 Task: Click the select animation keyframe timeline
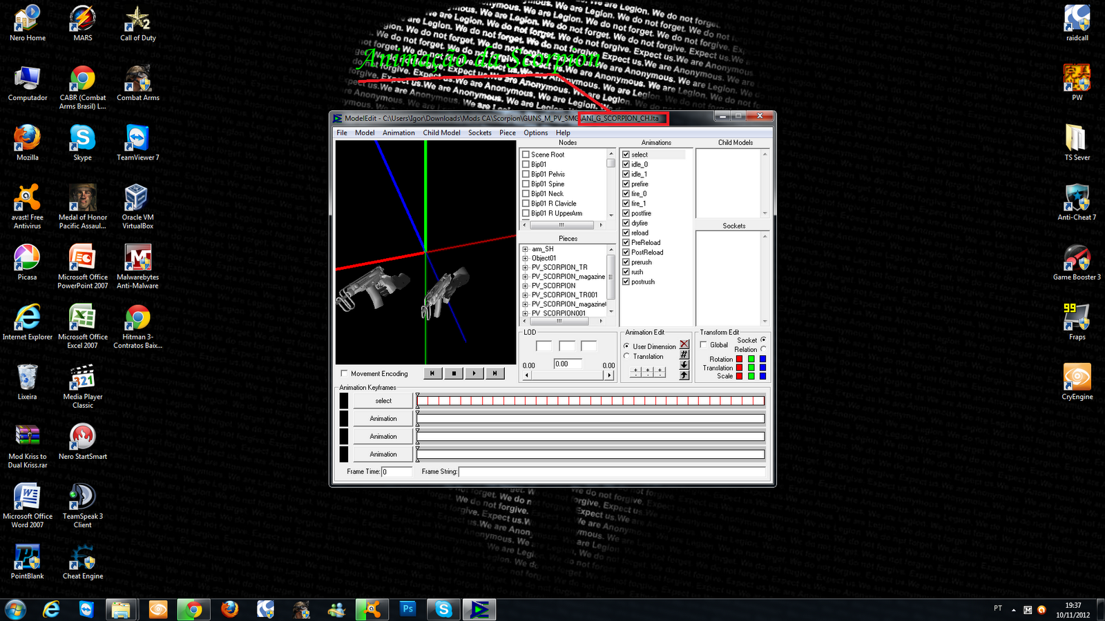[590, 401]
